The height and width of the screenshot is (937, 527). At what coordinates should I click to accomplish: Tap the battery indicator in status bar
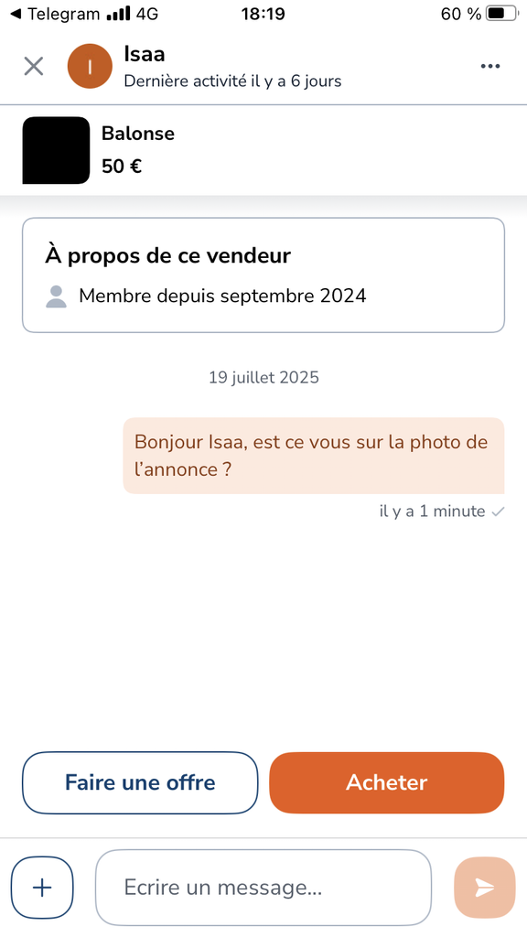click(502, 14)
